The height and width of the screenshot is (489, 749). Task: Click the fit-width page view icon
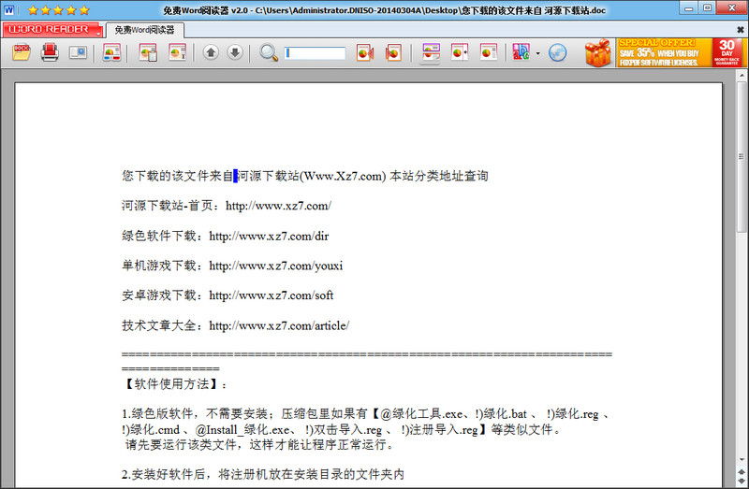pyautogui.click(x=460, y=52)
